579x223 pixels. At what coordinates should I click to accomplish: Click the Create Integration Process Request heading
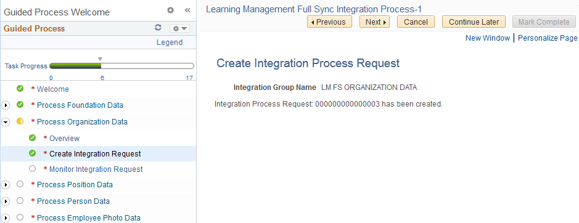308,63
